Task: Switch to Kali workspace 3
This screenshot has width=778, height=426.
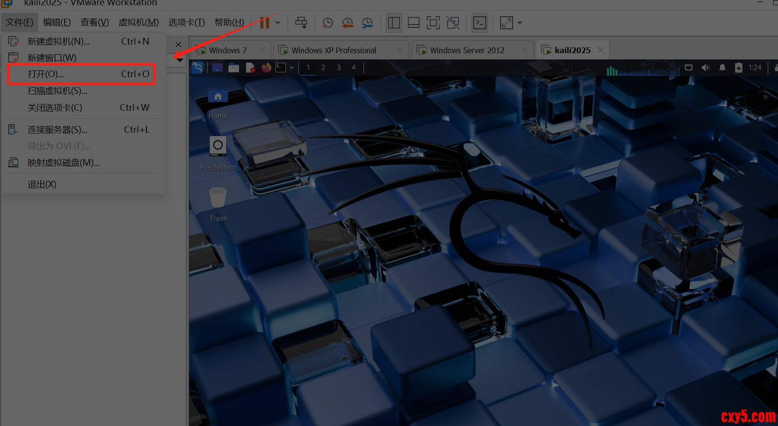Action: [x=339, y=68]
